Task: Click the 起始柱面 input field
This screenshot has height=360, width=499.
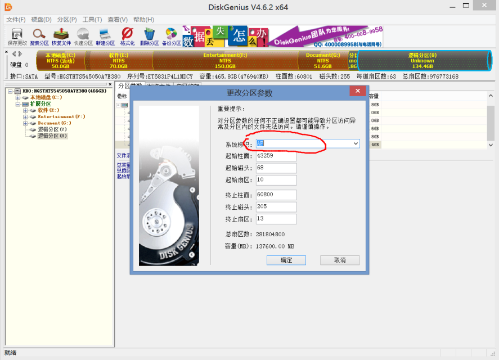Action: pos(276,156)
